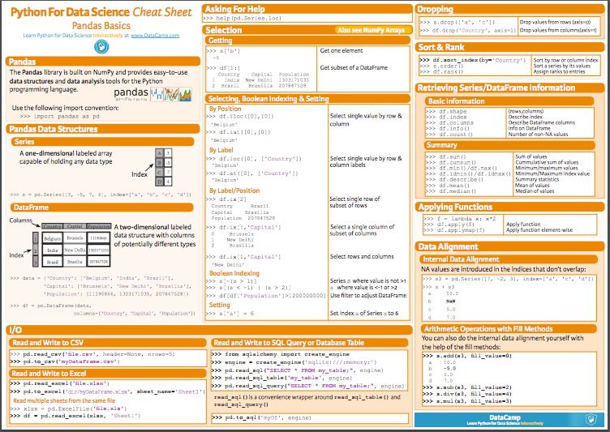The height and width of the screenshot is (432, 610).
Task: Select the "pd.read_sql_table('my_table', engine)" line
Action: click(282, 378)
